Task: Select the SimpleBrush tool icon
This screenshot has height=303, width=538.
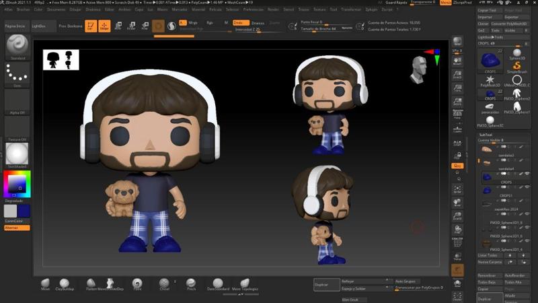Action: coord(516,67)
